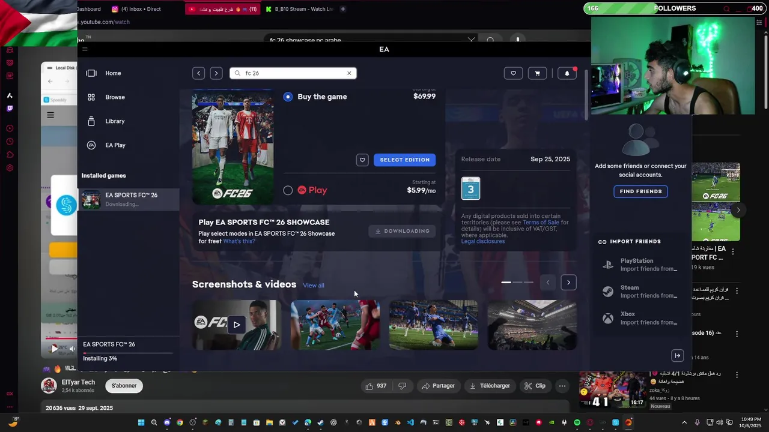Viewport: 769px width, 432px height.
Task: Show hidden system tray icons
Action: click(684, 422)
